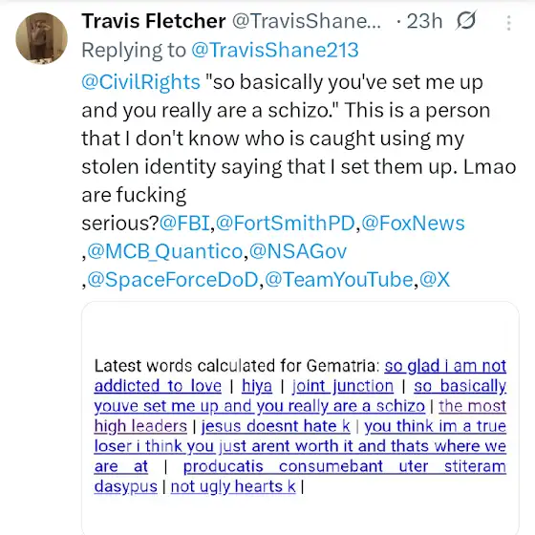Viewport: 535px width, 535px height.
Task: Open the @X mention
Action: (x=435, y=280)
